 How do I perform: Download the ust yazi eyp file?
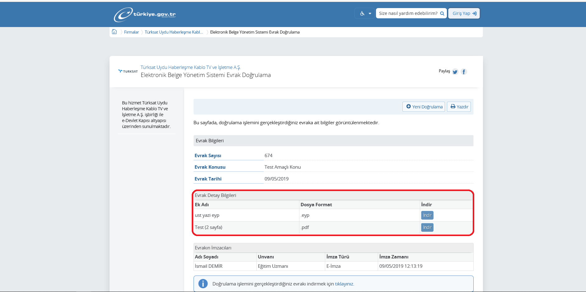click(x=427, y=215)
